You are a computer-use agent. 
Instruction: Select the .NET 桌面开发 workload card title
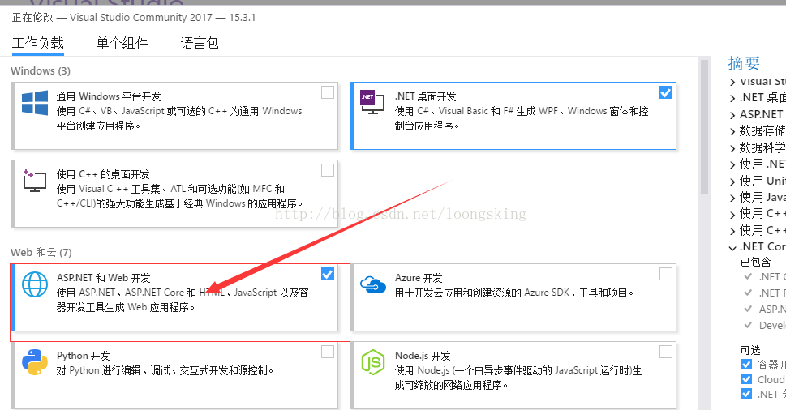(x=426, y=96)
